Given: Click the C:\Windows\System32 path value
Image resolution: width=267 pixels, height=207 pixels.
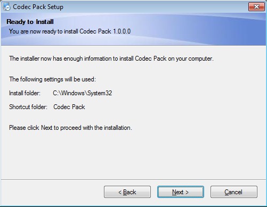Looking at the screenshot, I should 83,93.
